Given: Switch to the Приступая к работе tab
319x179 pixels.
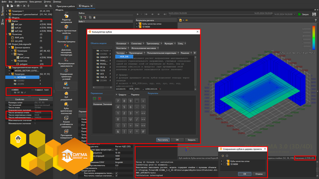Looking at the screenshot, I should point(66,6).
